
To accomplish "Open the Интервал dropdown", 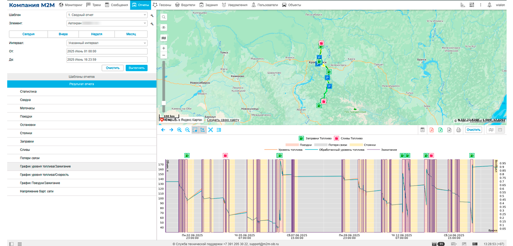I will point(107,43).
